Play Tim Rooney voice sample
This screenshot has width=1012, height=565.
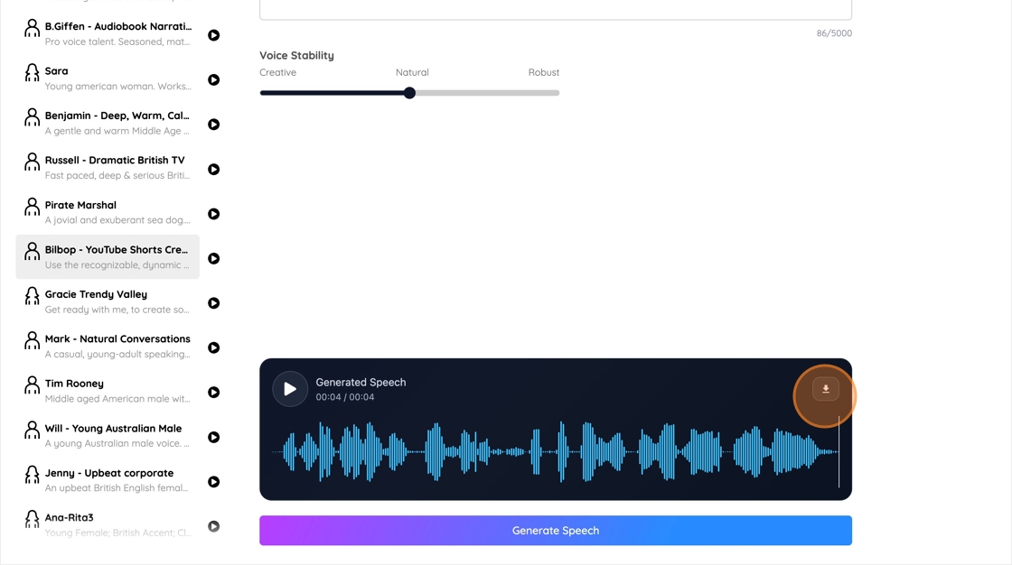[213, 392]
